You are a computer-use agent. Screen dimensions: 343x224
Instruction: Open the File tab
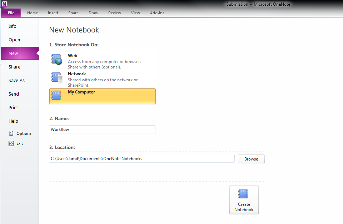click(11, 13)
